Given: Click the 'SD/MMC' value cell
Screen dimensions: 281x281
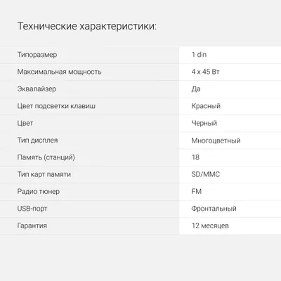Looking at the screenshot, I should [206, 174].
